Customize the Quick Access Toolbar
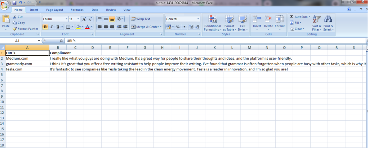 (x=39, y=3)
